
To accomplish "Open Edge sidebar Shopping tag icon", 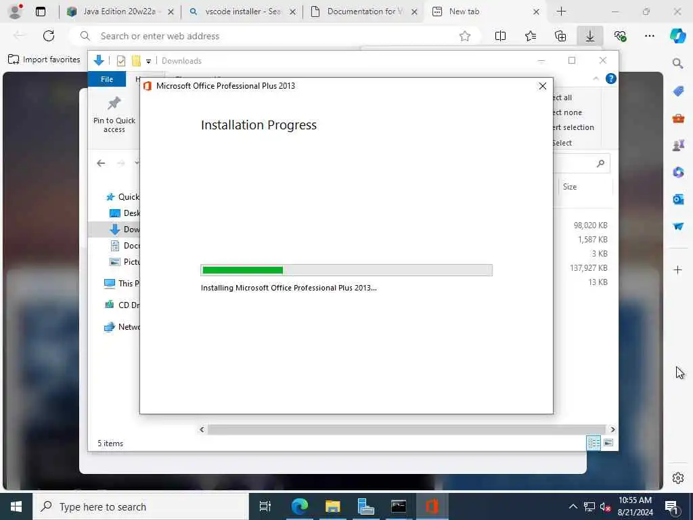I will coord(678,91).
